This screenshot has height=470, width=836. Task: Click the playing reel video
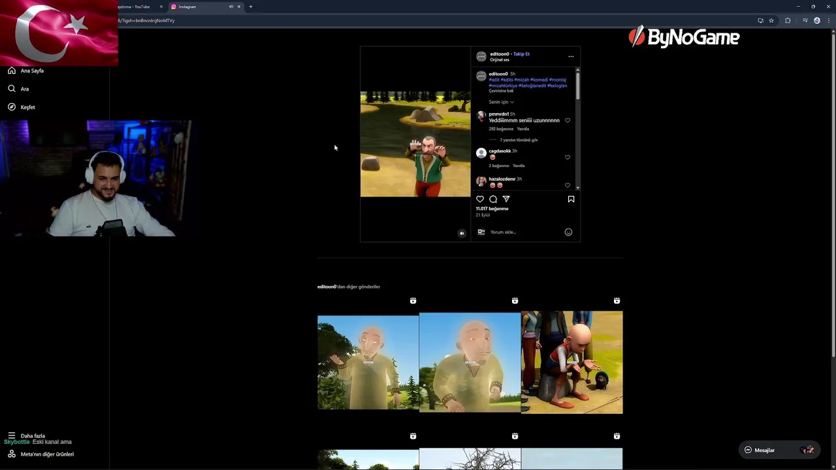[x=415, y=144]
